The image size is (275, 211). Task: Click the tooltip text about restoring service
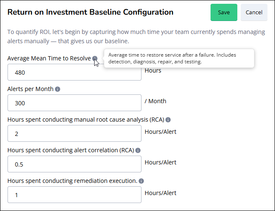tap(172, 58)
